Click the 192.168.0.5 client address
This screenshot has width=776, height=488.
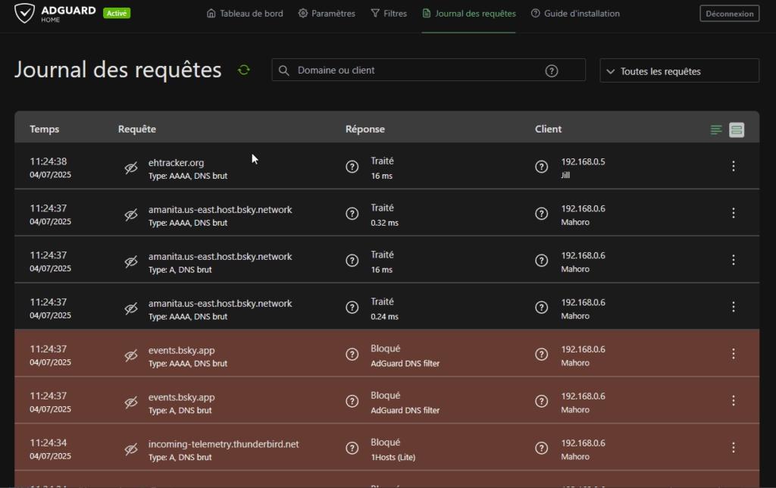point(583,162)
